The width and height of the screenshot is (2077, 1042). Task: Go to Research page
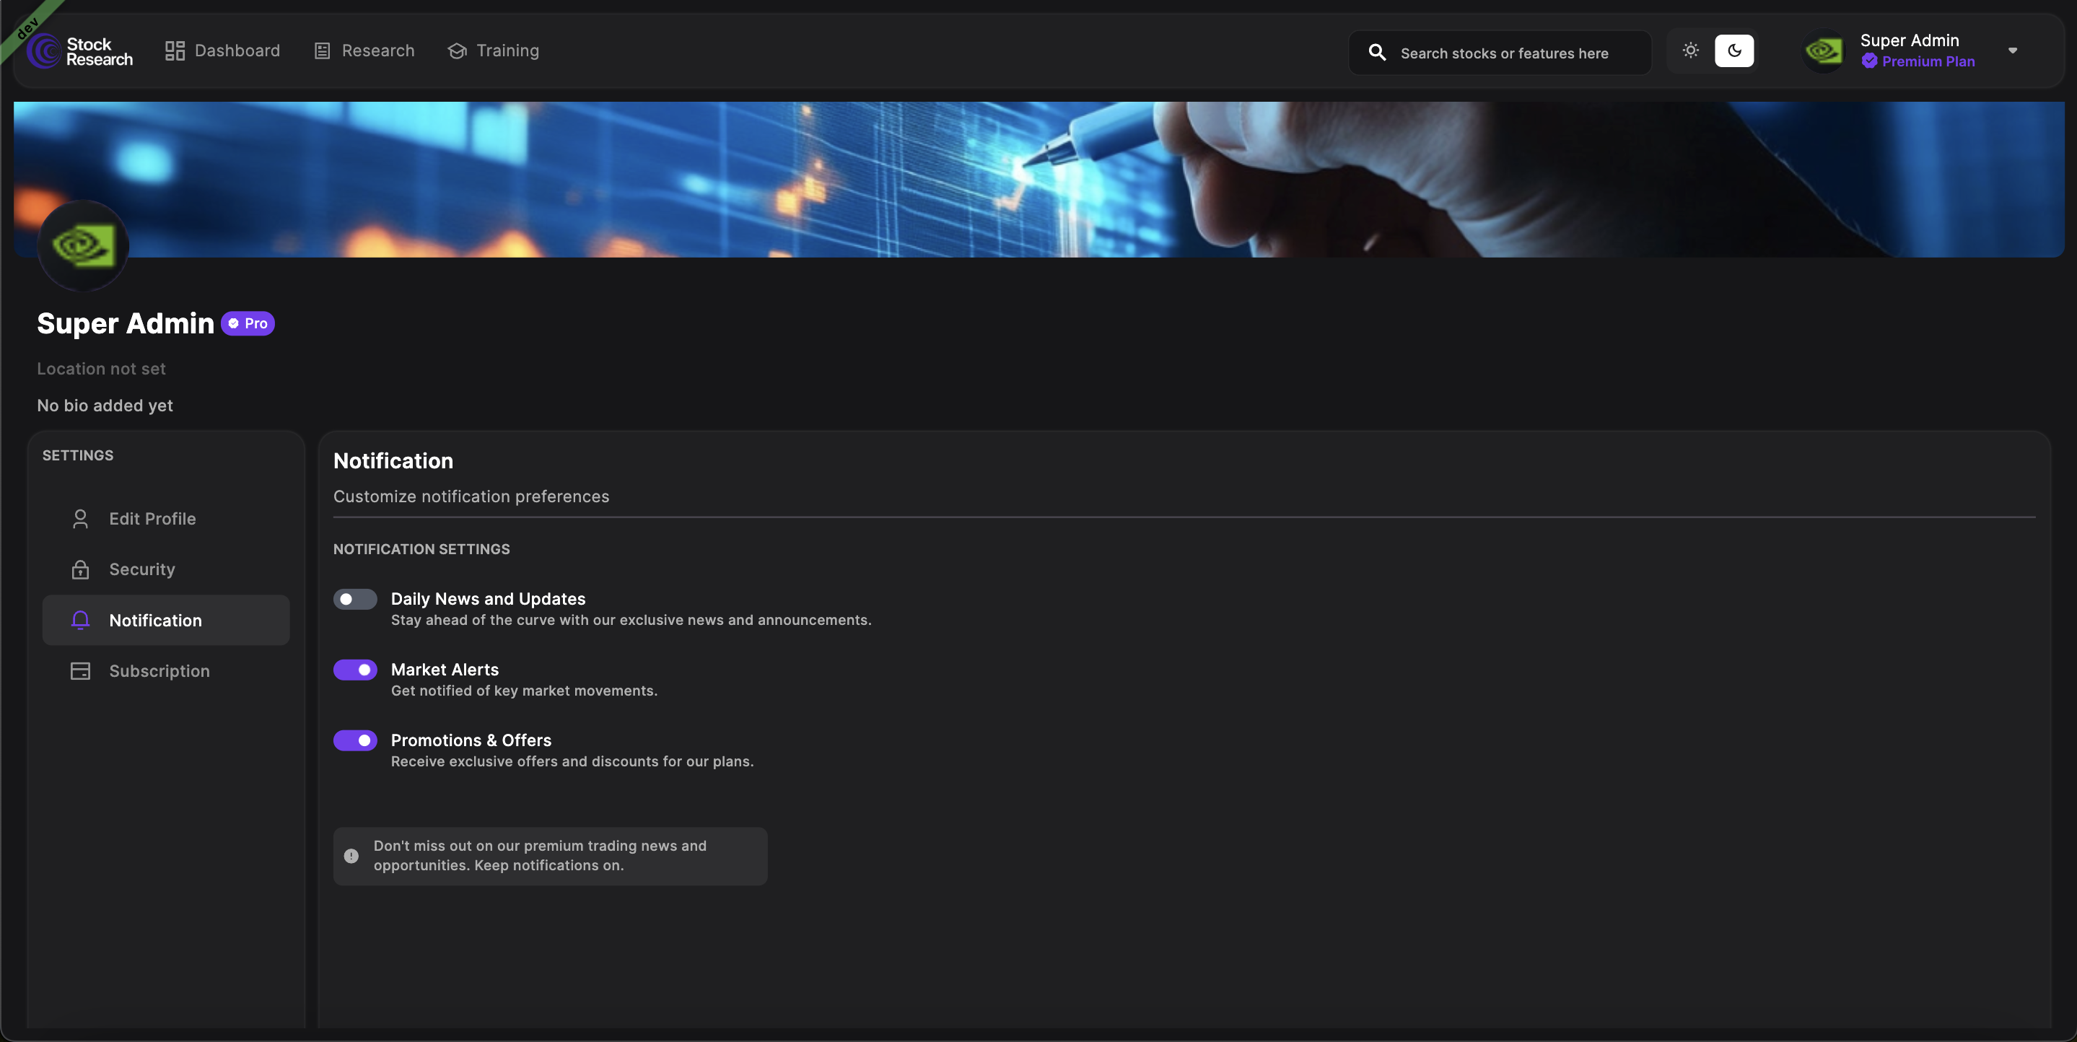pos(364,51)
